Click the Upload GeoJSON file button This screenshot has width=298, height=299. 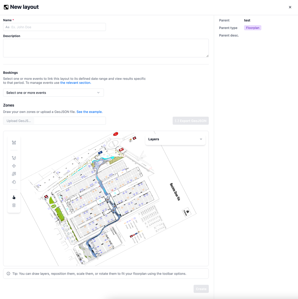[19, 121]
